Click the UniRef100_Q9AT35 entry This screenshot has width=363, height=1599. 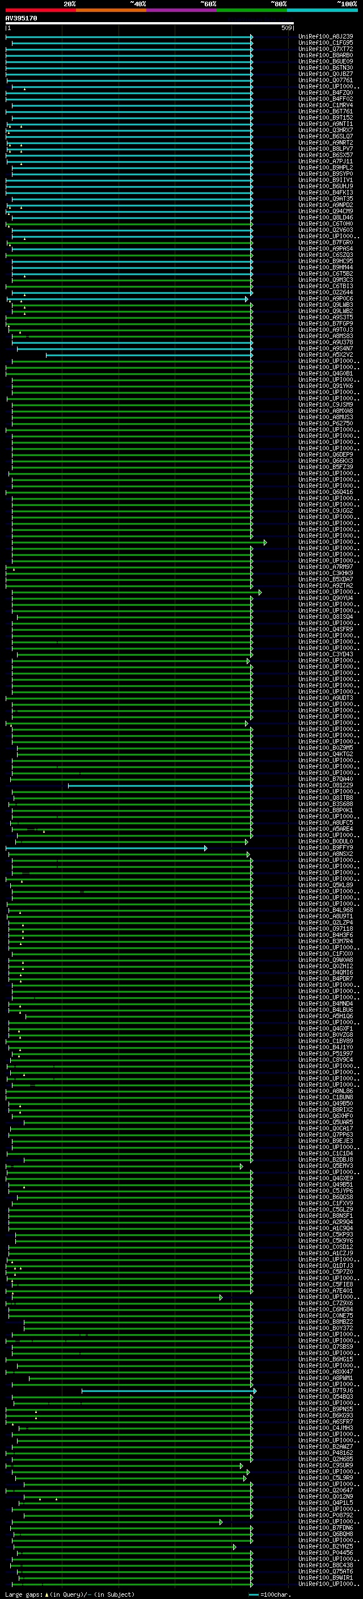326,199
